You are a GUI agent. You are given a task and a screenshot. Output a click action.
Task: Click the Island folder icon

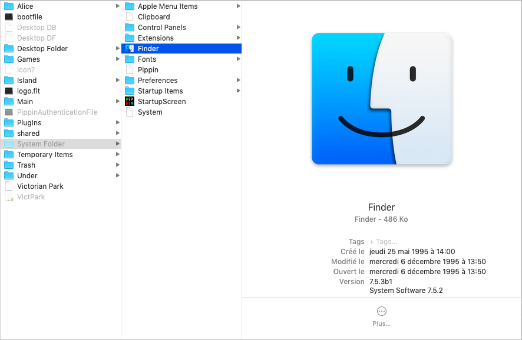click(9, 81)
